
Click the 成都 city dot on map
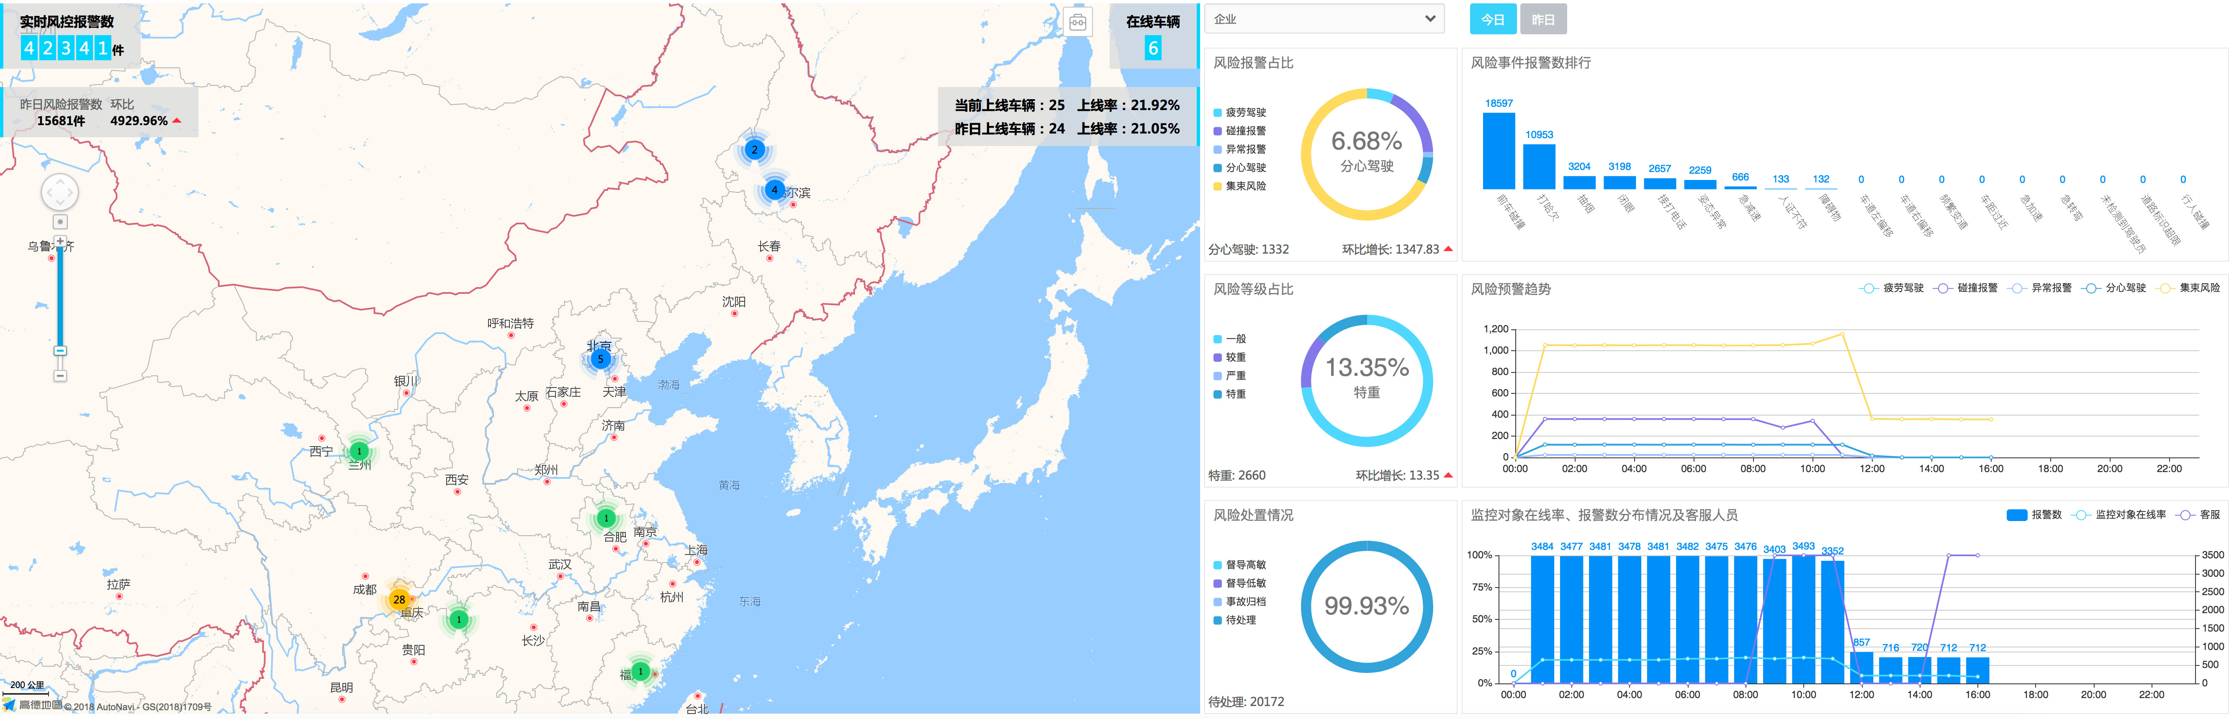pos(365,575)
